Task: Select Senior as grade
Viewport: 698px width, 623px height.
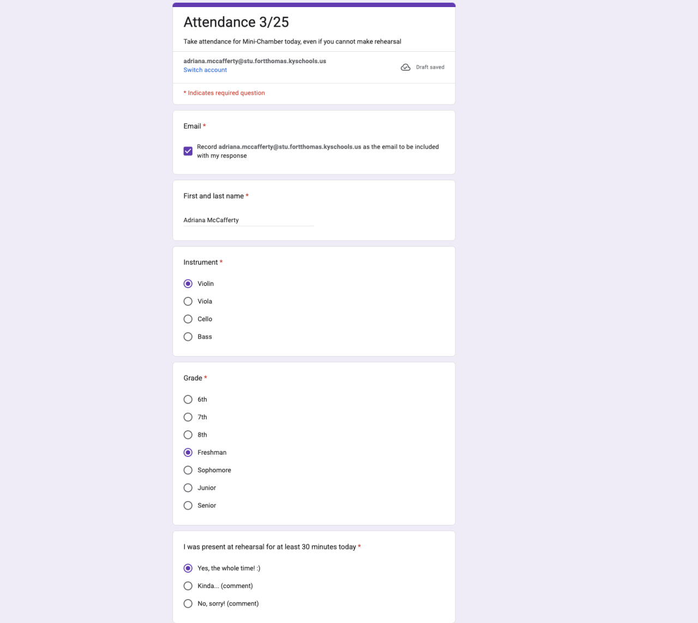Action: (188, 506)
